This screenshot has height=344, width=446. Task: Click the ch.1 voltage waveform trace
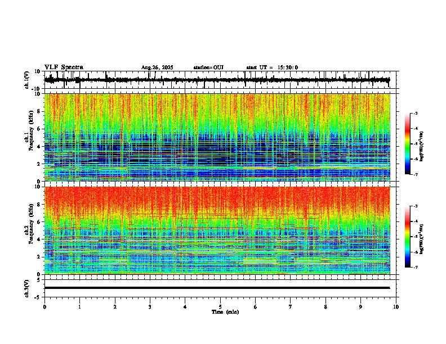pyautogui.click(x=217, y=80)
